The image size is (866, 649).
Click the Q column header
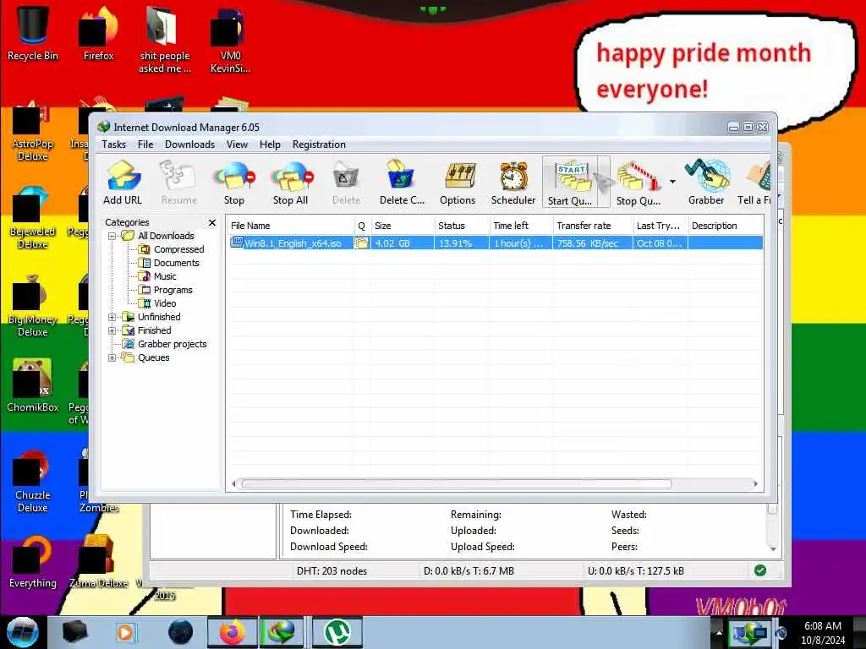[362, 226]
